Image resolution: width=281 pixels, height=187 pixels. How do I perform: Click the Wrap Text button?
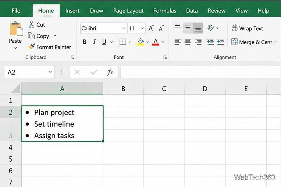point(248,28)
